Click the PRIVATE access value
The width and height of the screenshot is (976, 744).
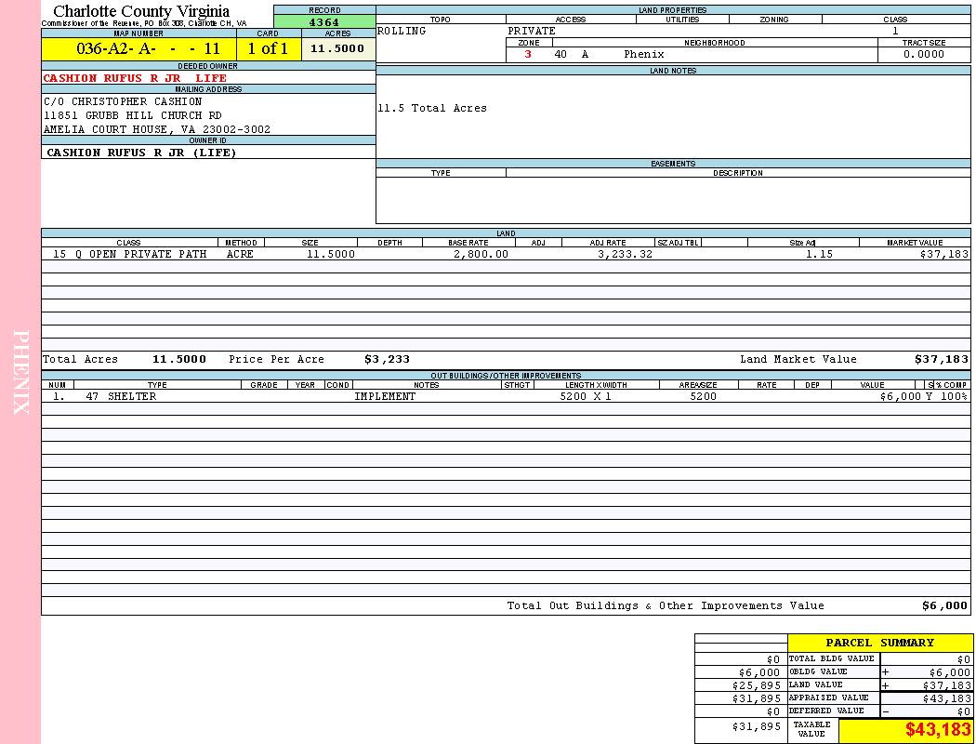click(x=532, y=31)
